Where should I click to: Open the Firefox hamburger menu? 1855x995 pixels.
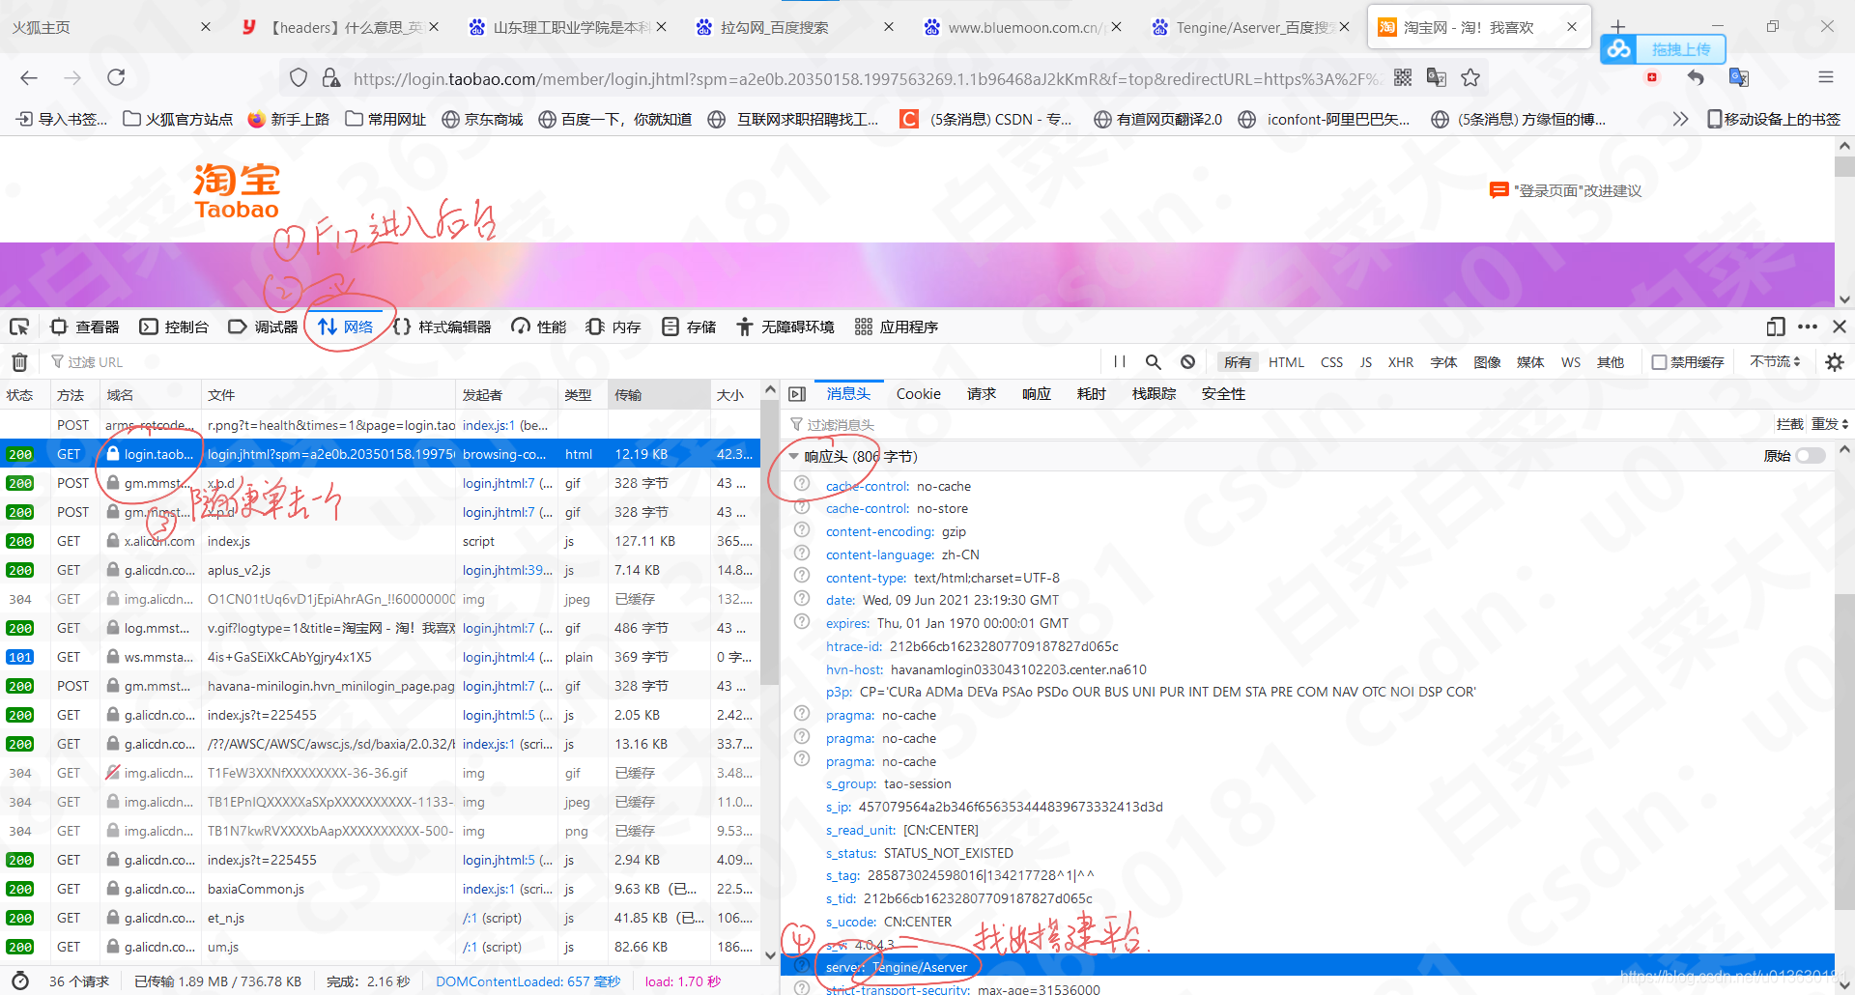click(x=1825, y=78)
